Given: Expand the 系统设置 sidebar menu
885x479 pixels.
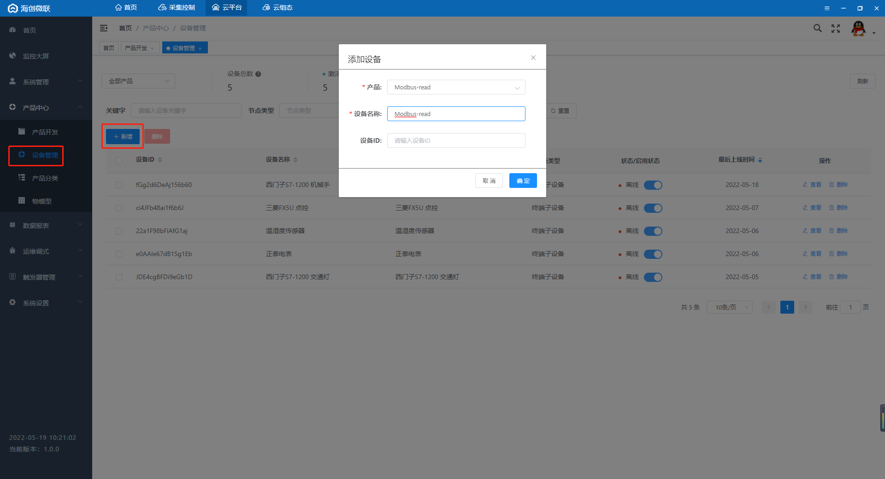Looking at the screenshot, I should point(46,303).
